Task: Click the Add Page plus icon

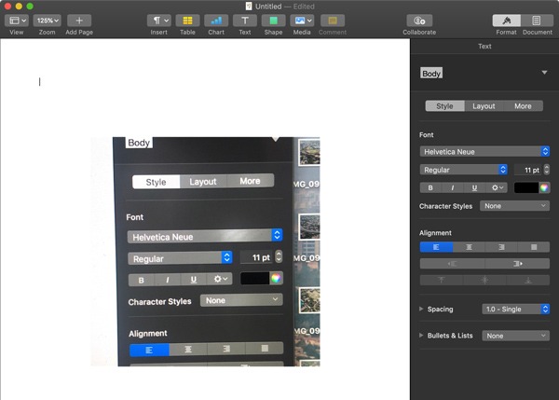Action: click(79, 21)
